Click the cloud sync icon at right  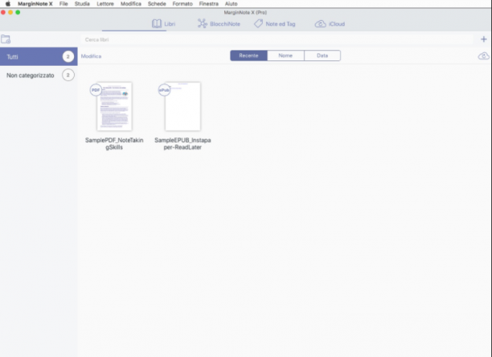[483, 55]
